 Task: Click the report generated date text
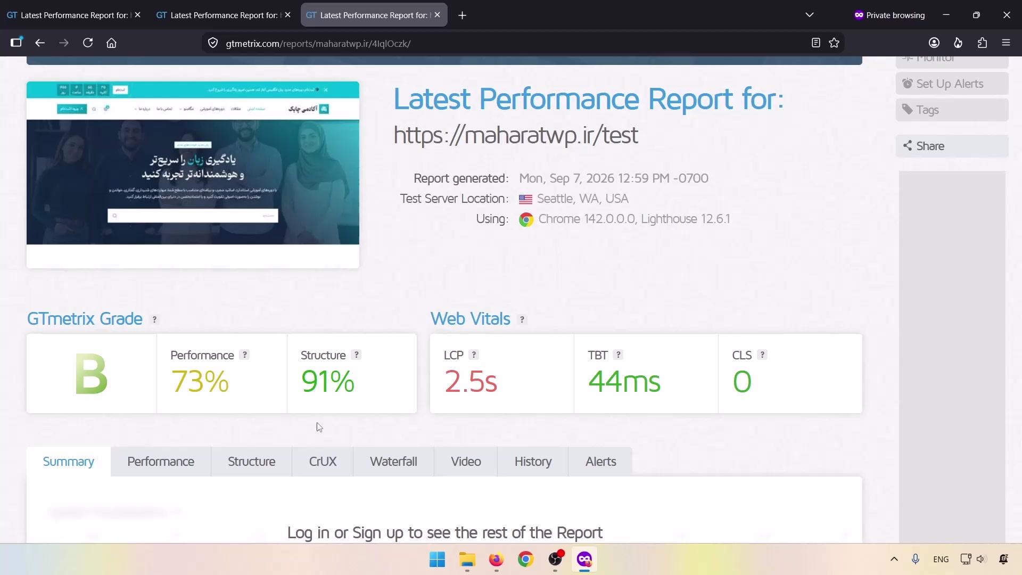pos(614,178)
